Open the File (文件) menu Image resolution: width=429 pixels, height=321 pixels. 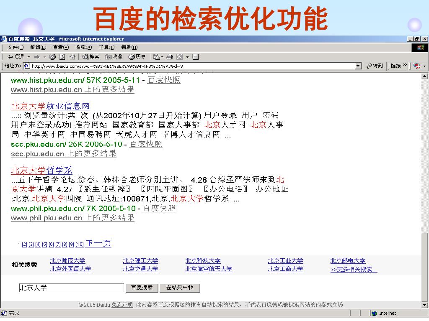(x=16, y=48)
